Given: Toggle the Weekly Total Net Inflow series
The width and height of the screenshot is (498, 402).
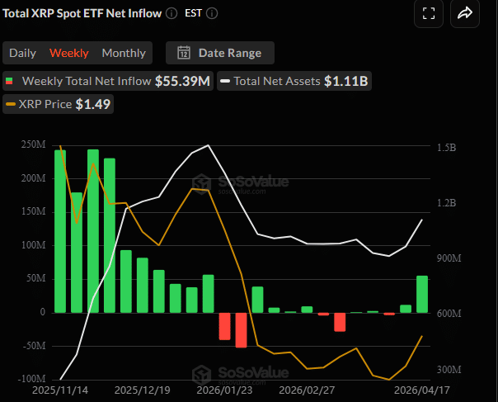Looking at the screenshot, I should 115,81.
